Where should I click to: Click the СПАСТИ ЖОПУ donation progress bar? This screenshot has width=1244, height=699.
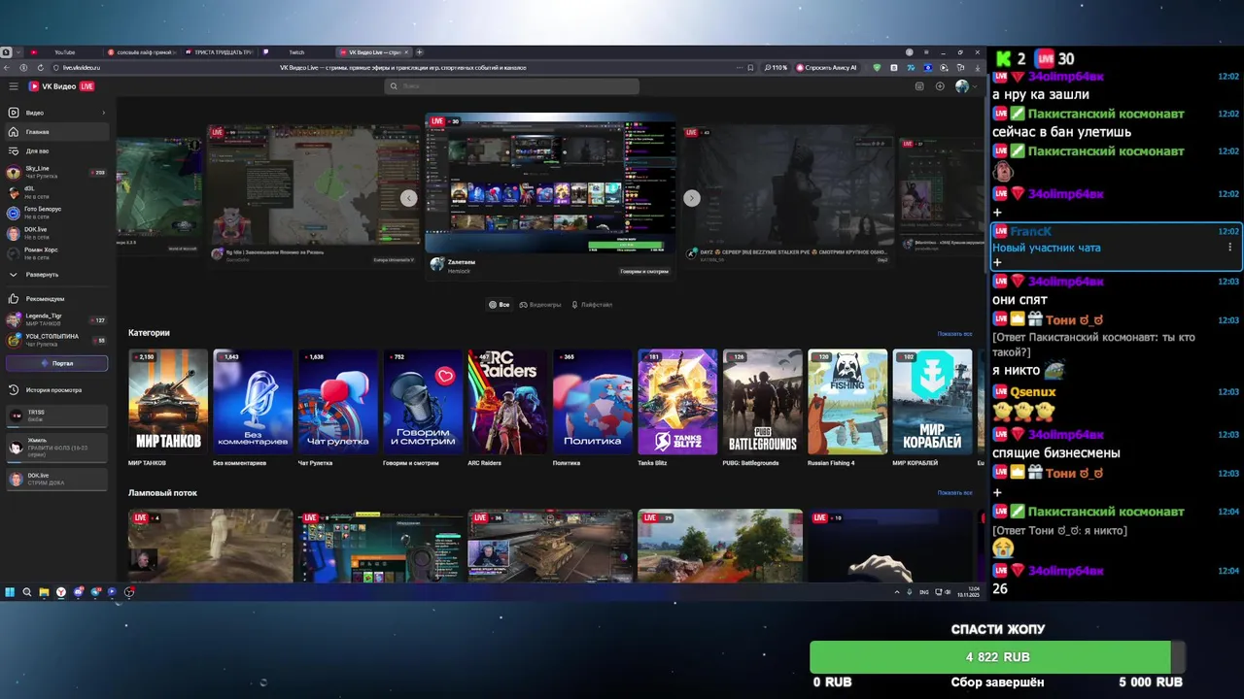tap(997, 657)
